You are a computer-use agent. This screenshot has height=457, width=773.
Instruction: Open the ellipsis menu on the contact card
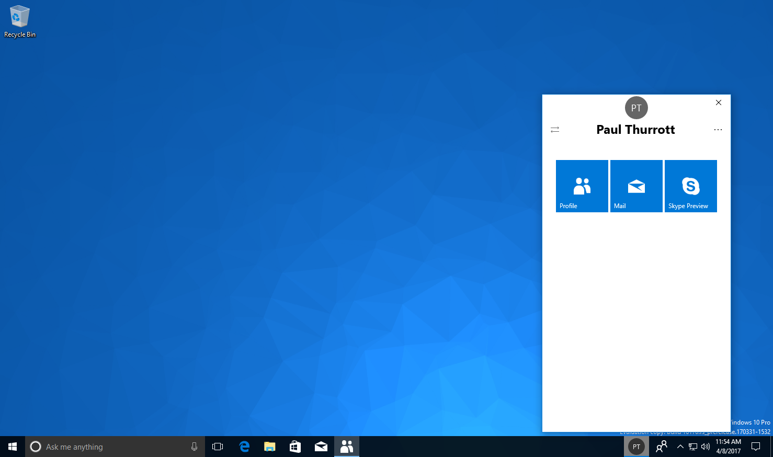[x=718, y=129]
